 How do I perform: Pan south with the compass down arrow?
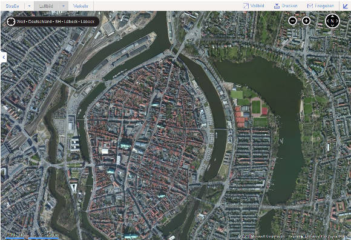332,26
